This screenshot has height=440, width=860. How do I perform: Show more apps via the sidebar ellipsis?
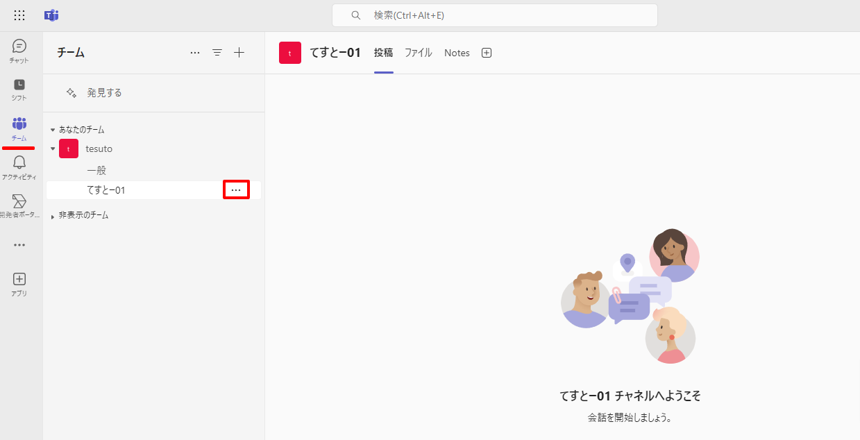pyautogui.click(x=19, y=245)
